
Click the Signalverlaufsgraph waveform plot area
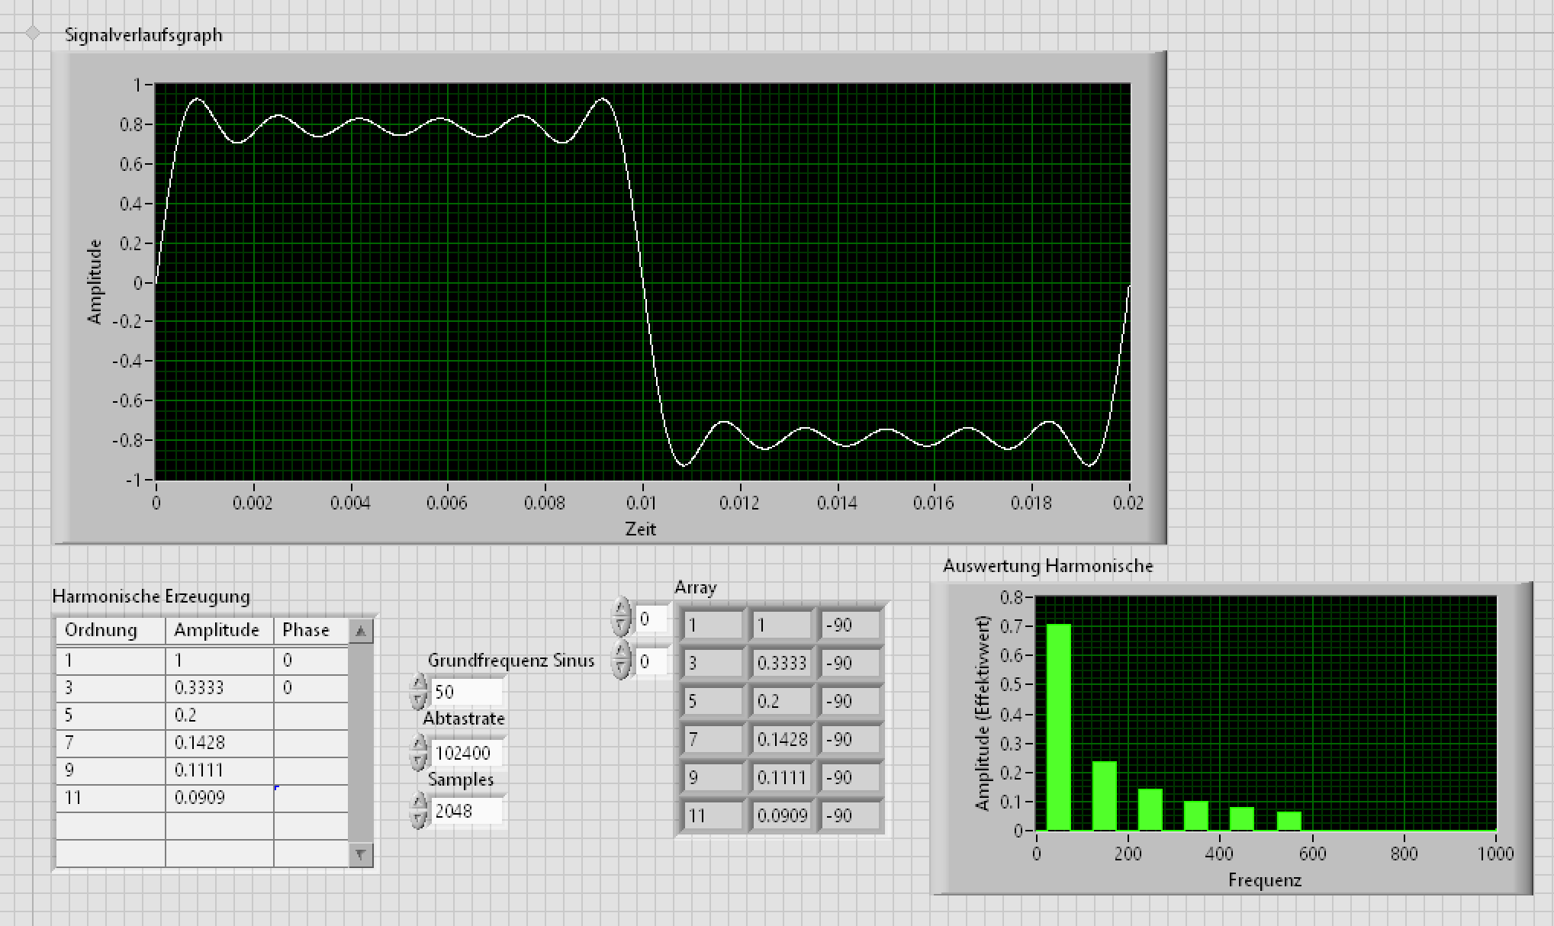point(642,281)
